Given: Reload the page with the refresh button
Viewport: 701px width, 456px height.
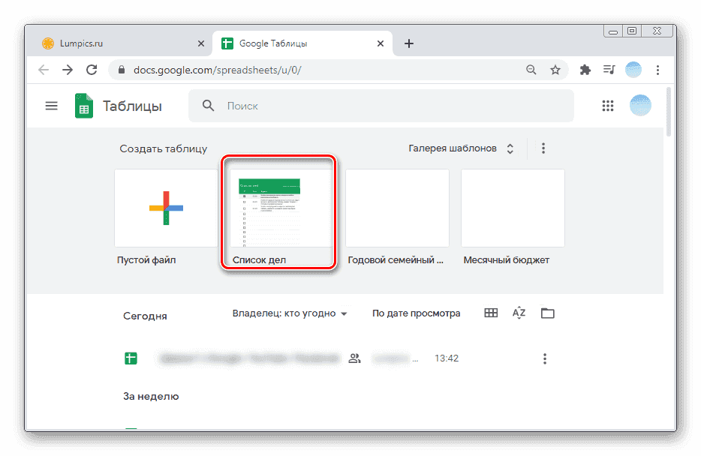Looking at the screenshot, I should point(92,69).
